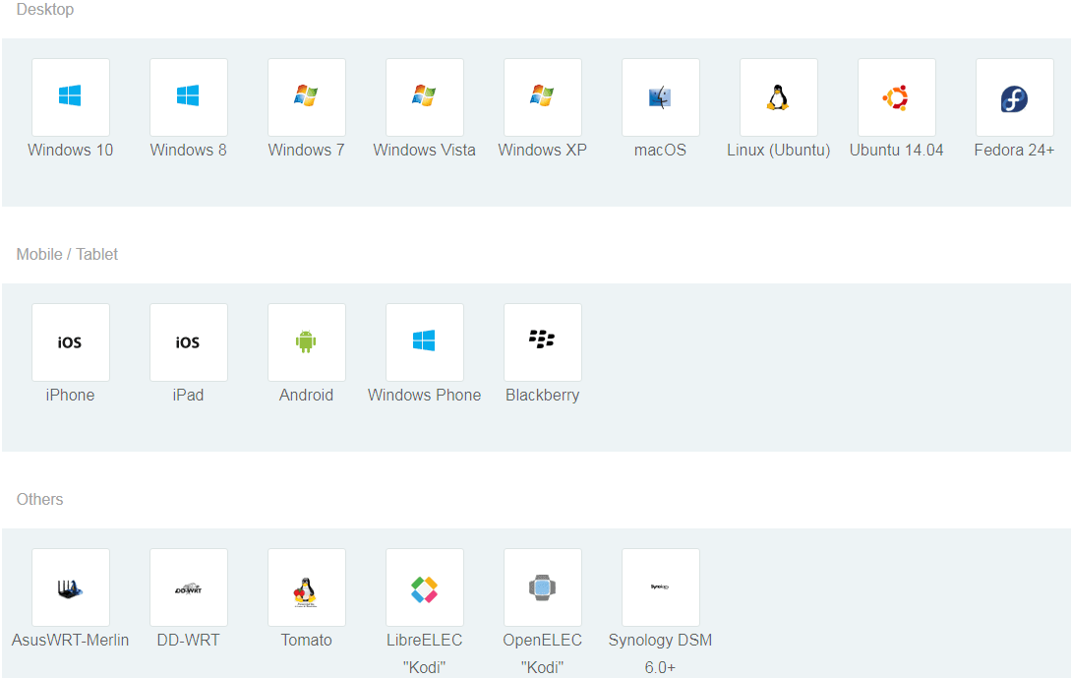
Task: Click the 'Fedora 24+' label
Action: 1014,150
